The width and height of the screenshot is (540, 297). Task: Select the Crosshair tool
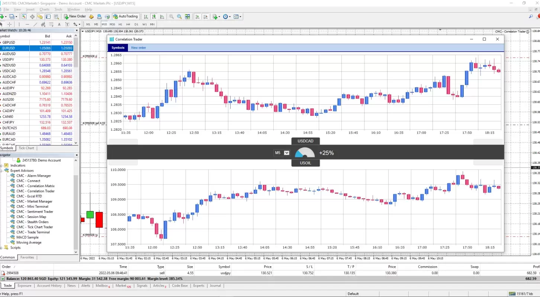pos(10,24)
